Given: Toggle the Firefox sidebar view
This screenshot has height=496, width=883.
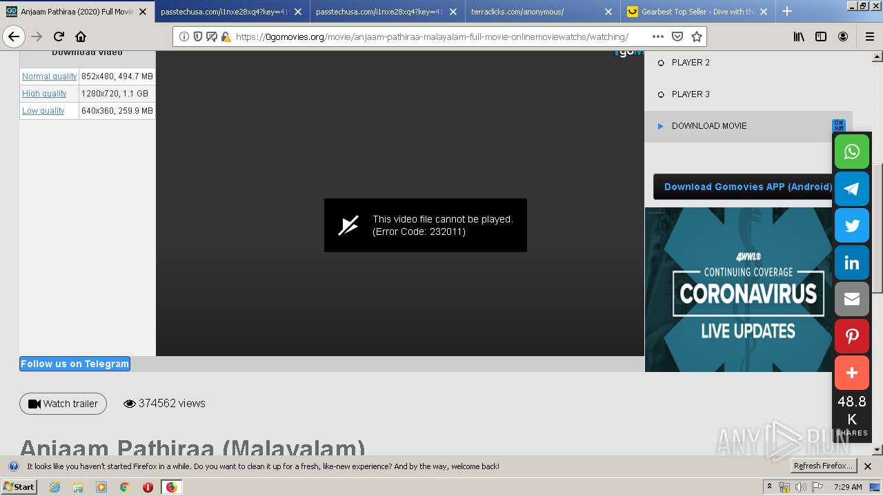Looking at the screenshot, I should coord(821,37).
